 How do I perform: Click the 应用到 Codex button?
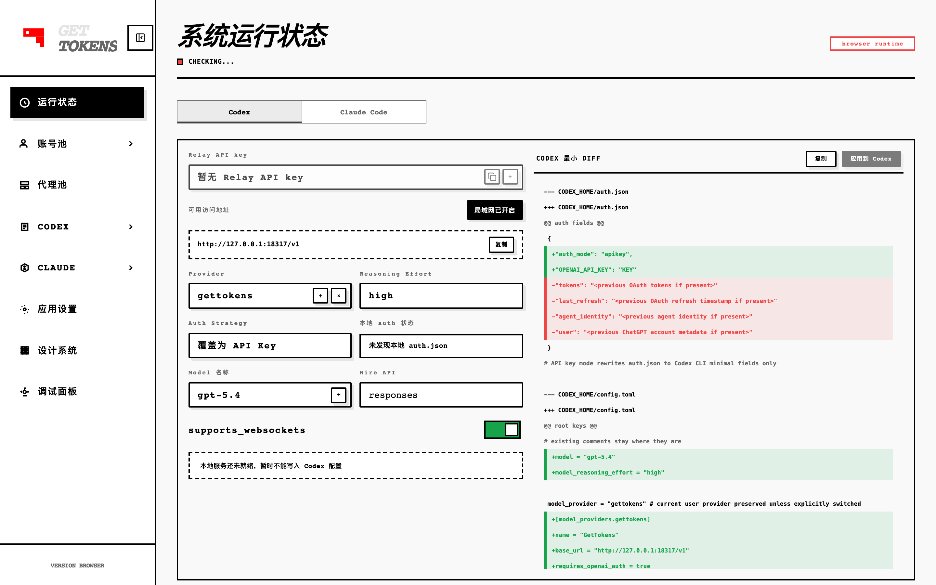(x=871, y=159)
